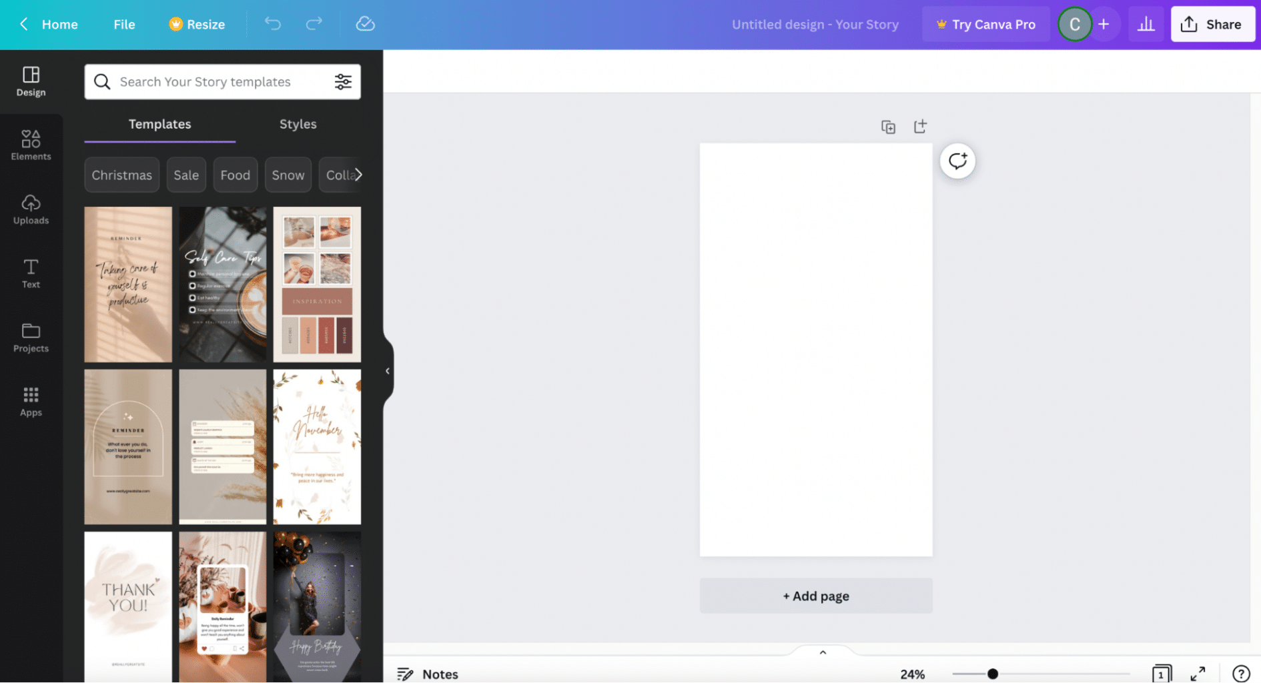This screenshot has width=1261, height=683.
Task: Filter templates by Sale
Action: tap(186, 175)
